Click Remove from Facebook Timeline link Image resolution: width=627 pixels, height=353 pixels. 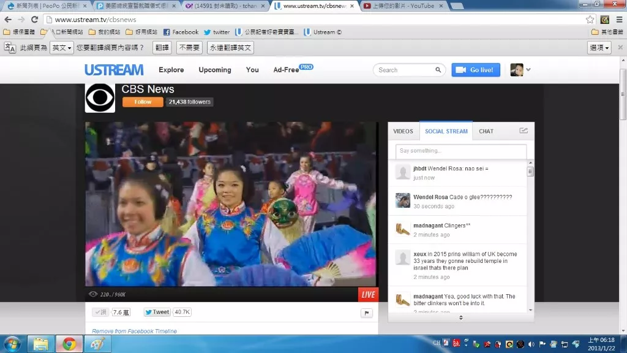click(x=134, y=331)
